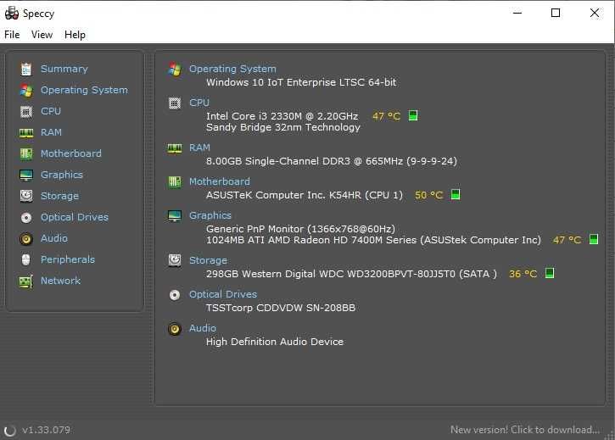The width and height of the screenshot is (615, 440).
Task: Click 'ASUSTeK Computer Inc. K54HR (CPU 1)' text
Action: (x=305, y=195)
